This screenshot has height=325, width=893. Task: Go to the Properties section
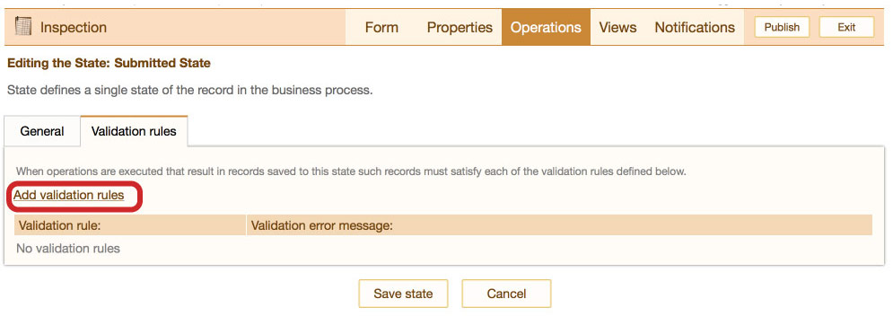[x=460, y=27]
